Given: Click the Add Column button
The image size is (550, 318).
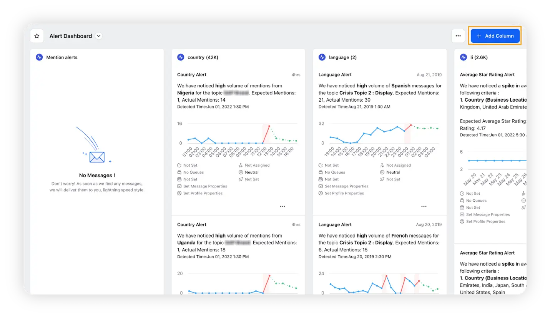Looking at the screenshot, I should [x=495, y=35].
